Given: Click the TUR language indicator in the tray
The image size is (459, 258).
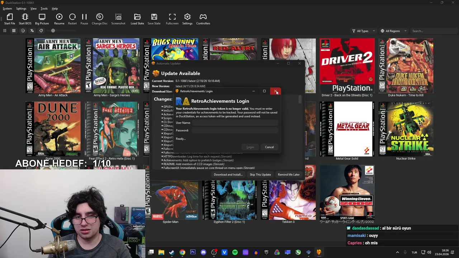Looking at the screenshot, I should tap(414, 252).
